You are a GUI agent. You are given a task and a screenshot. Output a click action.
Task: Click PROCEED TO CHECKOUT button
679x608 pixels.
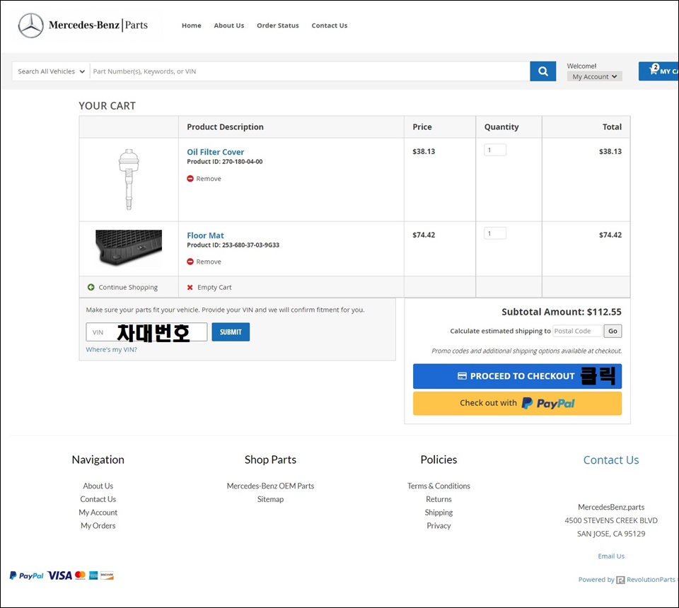click(x=517, y=376)
